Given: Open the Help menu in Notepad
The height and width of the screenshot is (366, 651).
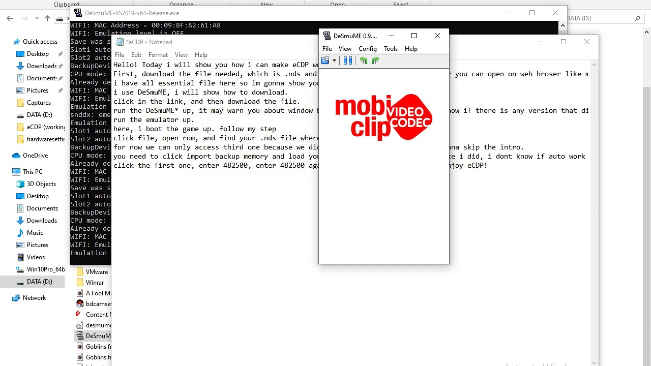Looking at the screenshot, I should coord(201,55).
